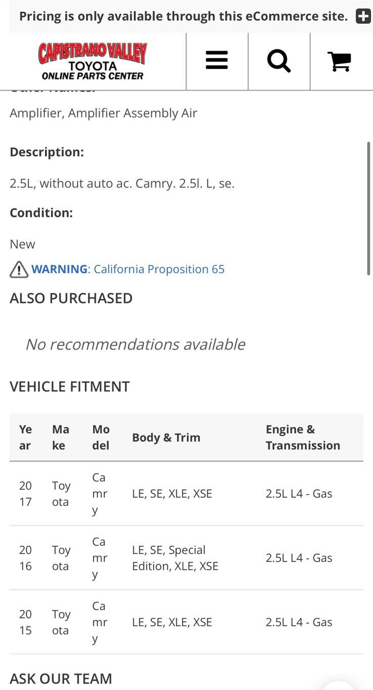Click the page scrollbar on the right

369,208
